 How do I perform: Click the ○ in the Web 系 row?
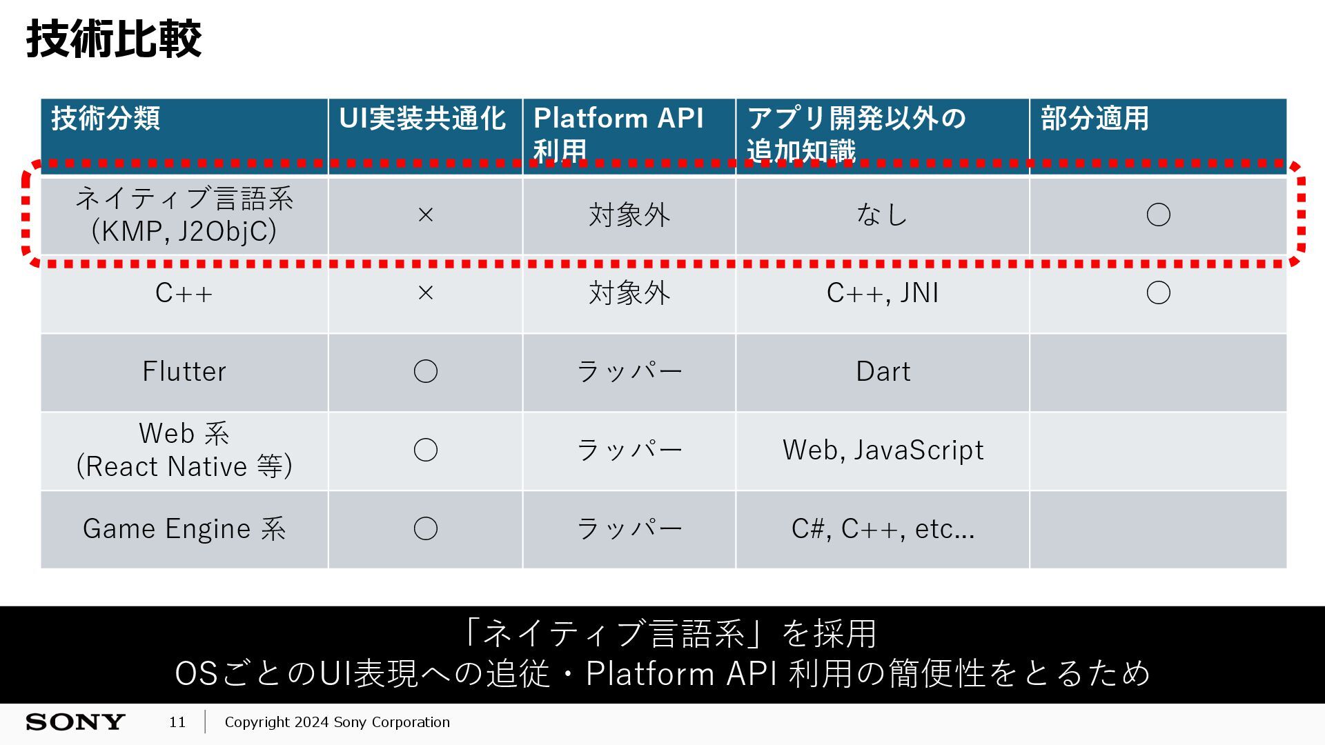[x=426, y=450]
